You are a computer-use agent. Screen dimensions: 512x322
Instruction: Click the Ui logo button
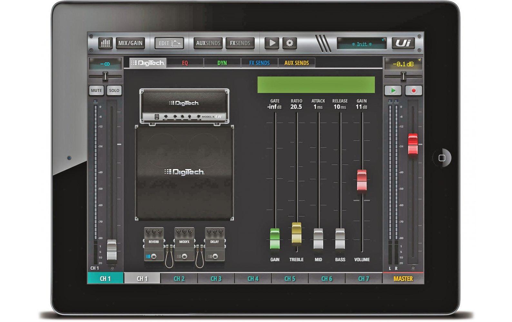coord(403,43)
